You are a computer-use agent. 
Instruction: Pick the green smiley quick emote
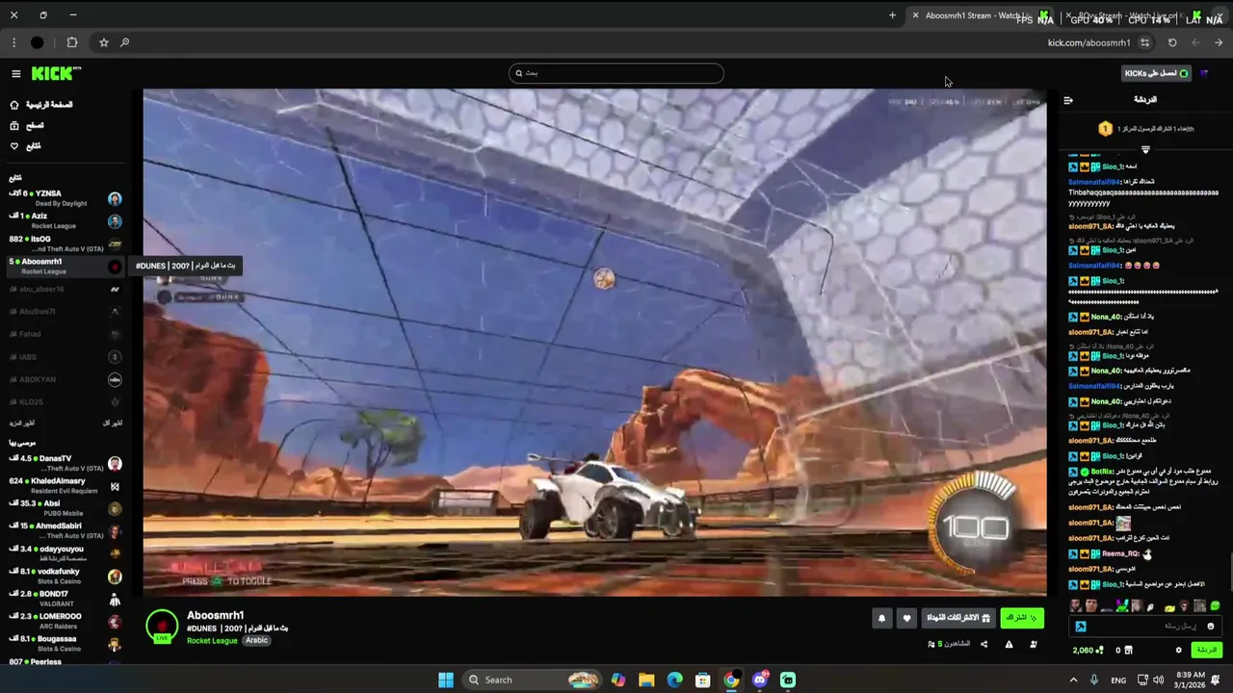(1216, 606)
